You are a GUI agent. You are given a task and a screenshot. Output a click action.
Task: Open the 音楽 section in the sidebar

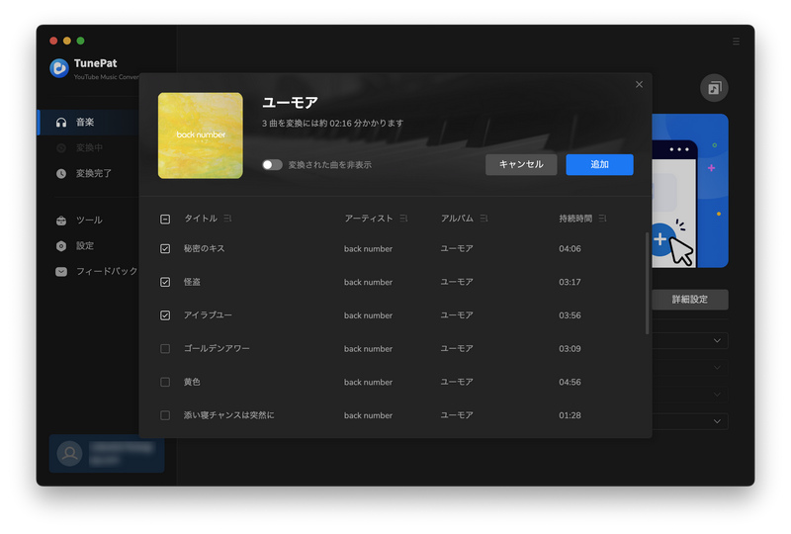click(x=89, y=123)
